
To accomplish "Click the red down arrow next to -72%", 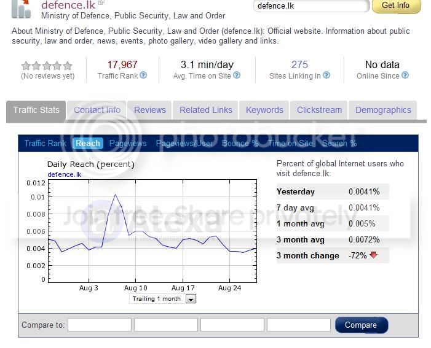I will [373, 255].
